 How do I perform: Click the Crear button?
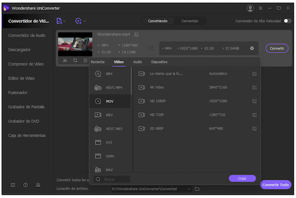pos(242,179)
